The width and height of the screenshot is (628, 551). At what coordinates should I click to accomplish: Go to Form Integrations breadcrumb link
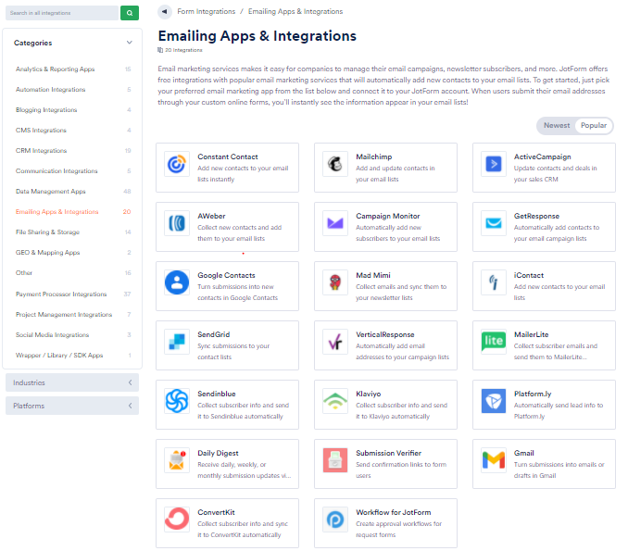click(x=207, y=12)
